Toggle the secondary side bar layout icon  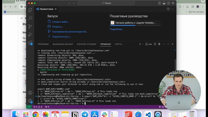pyautogui.click(x=168, y=3)
